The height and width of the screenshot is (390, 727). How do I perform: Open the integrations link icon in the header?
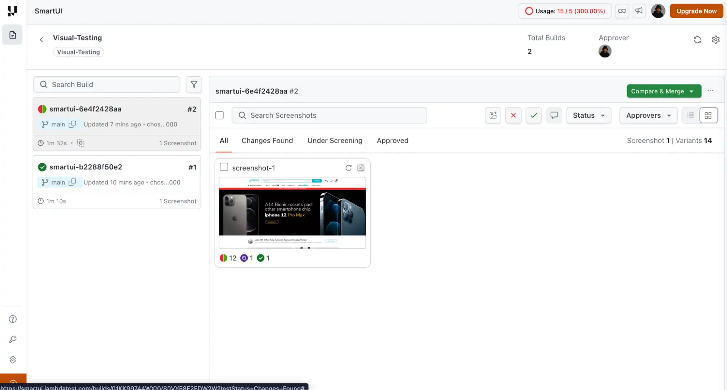[x=622, y=11]
